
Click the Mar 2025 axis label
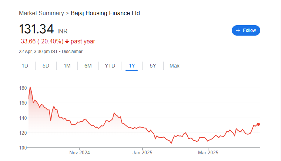208,152
